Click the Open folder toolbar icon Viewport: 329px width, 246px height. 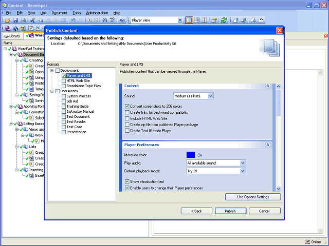point(8,20)
